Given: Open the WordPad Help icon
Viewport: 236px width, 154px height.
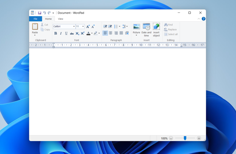Looking at the screenshot, I should tap(204, 19).
